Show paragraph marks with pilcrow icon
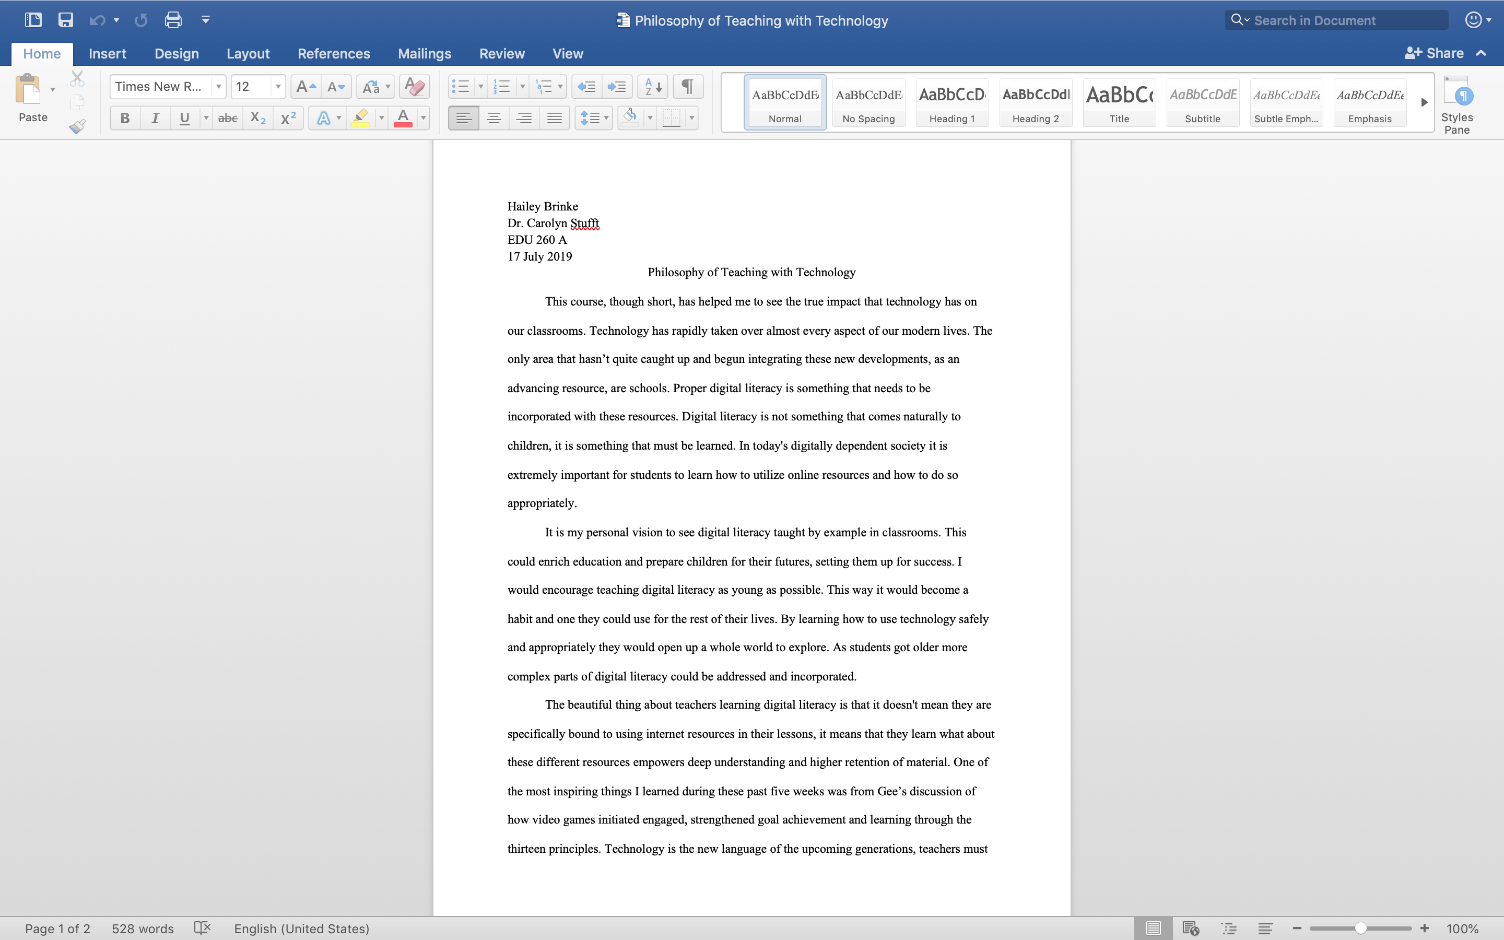1504x940 pixels. 687,86
